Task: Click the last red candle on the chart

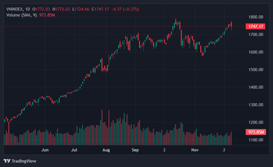Action: (x=231, y=25)
